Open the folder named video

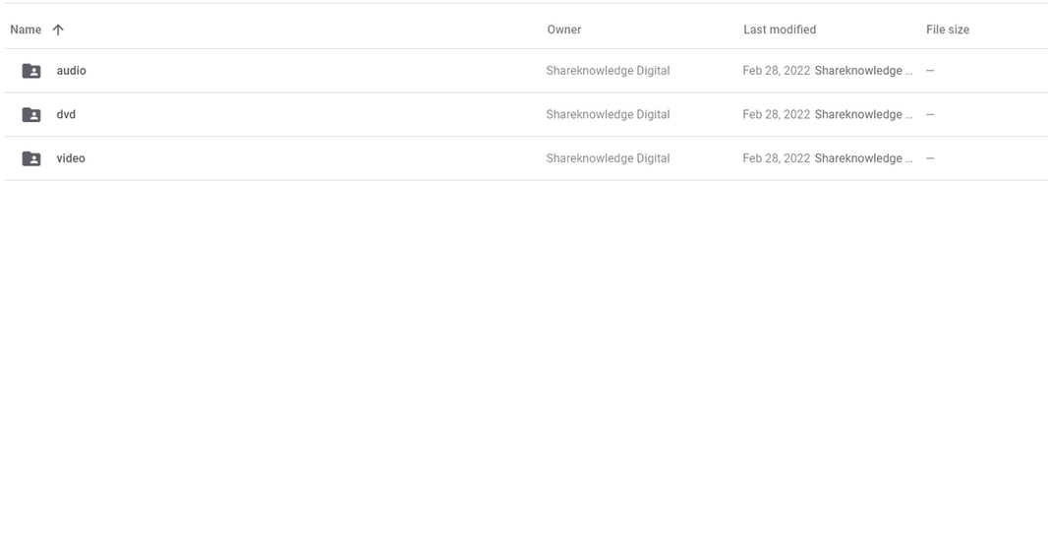[x=71, y=158]
